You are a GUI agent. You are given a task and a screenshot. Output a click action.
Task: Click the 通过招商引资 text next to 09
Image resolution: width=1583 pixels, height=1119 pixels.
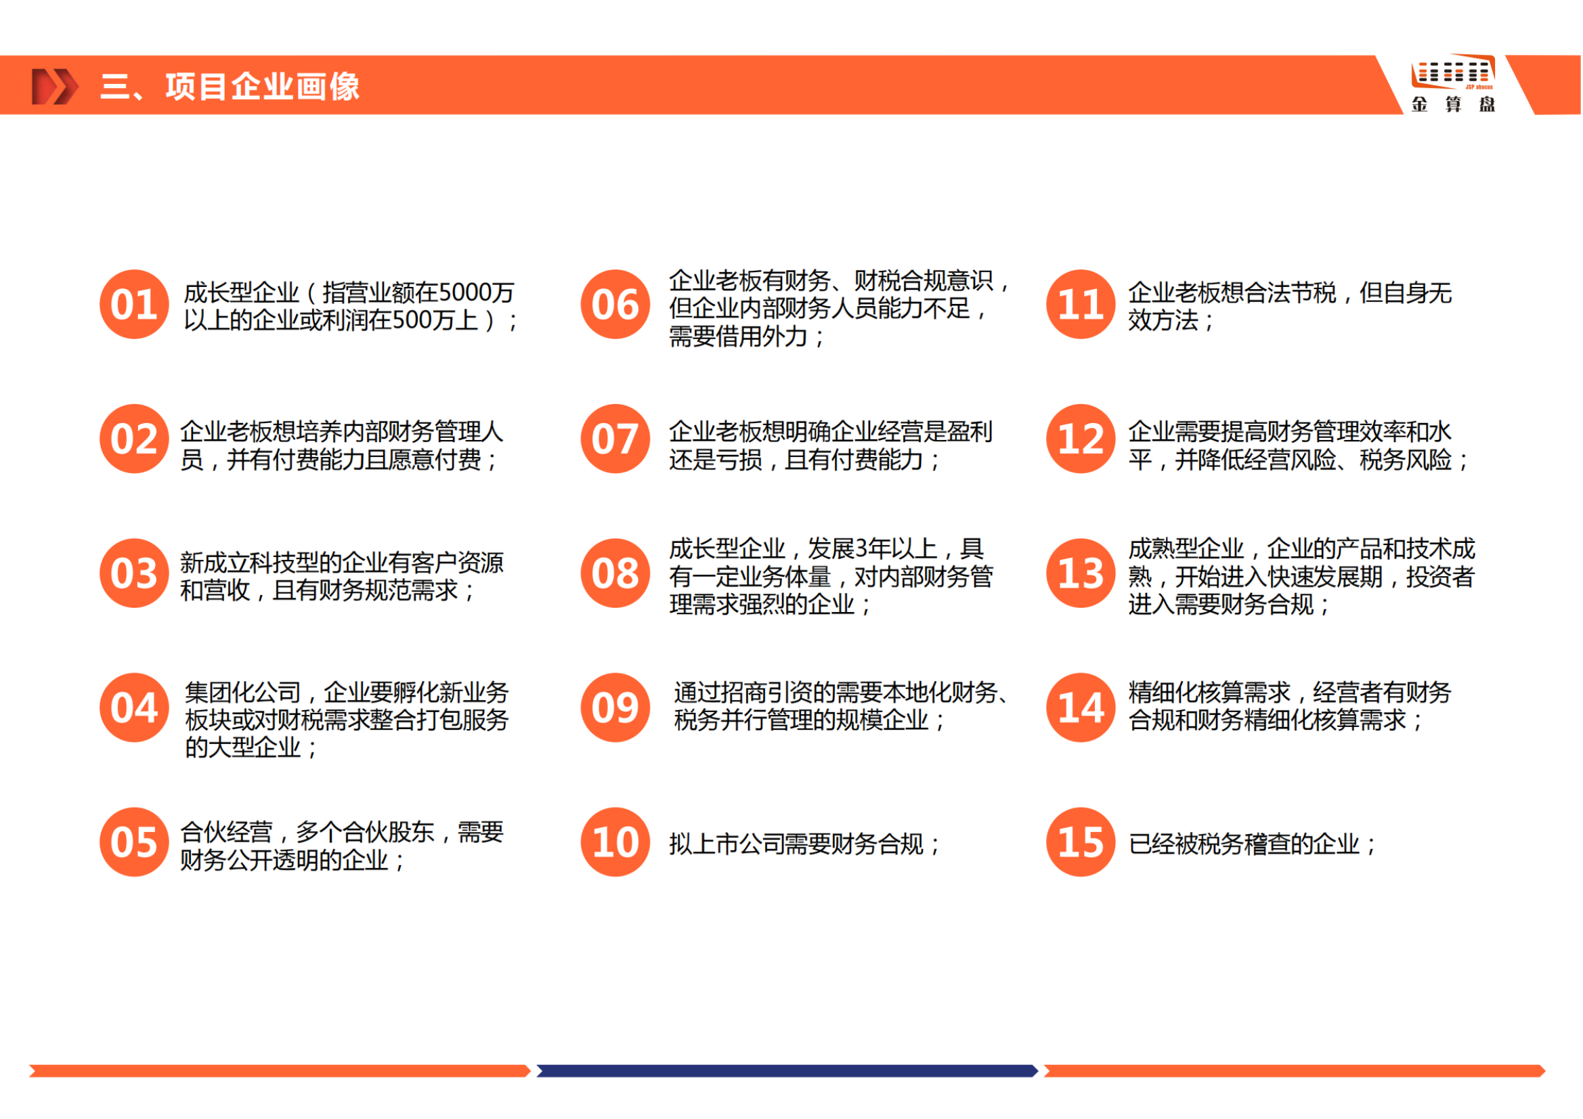coord(841,706)
